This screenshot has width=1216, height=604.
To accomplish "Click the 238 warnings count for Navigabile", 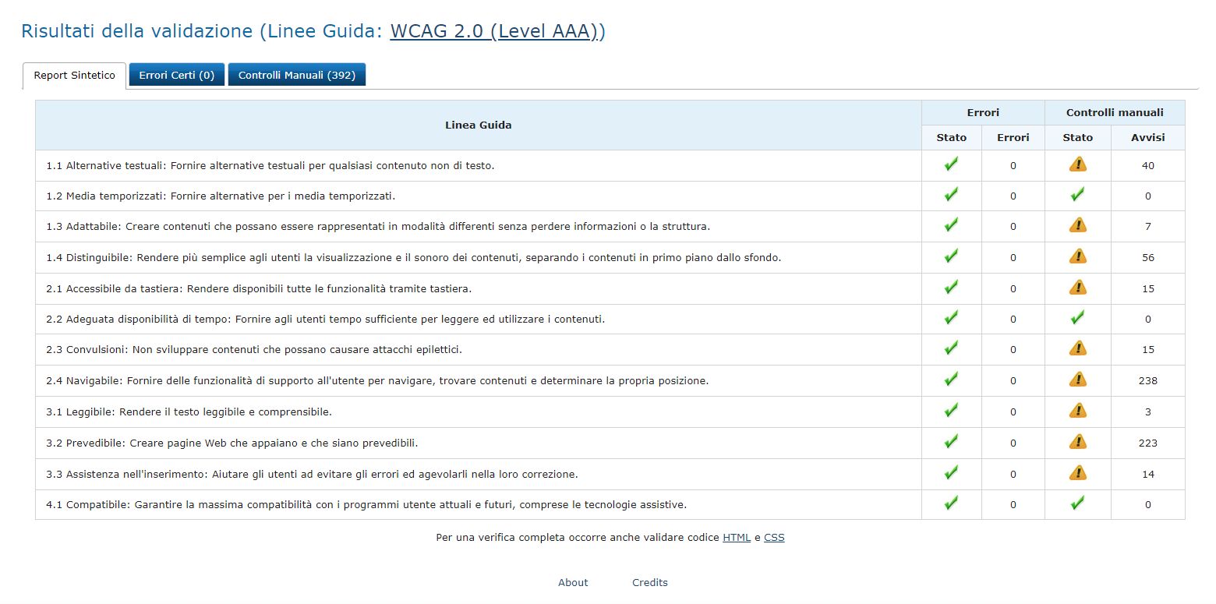I will pyautogui.click(x=1147, y=381).
